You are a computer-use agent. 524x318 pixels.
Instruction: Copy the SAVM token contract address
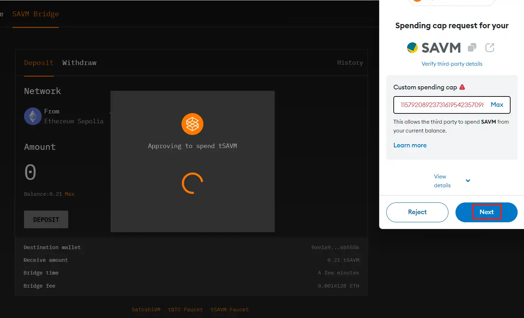click(x=472, y=48)
